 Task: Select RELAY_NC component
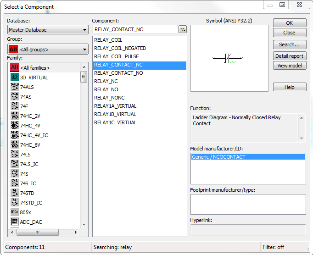[x=140, y=82]
